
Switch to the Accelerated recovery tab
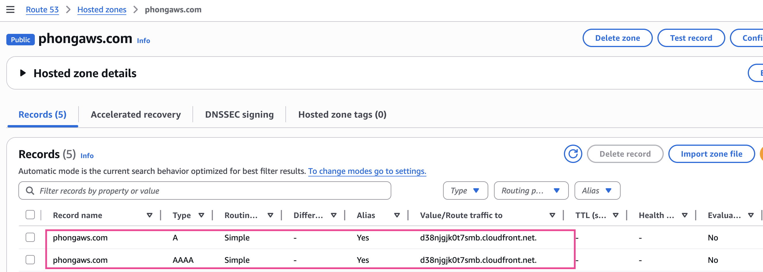[136, 114]
